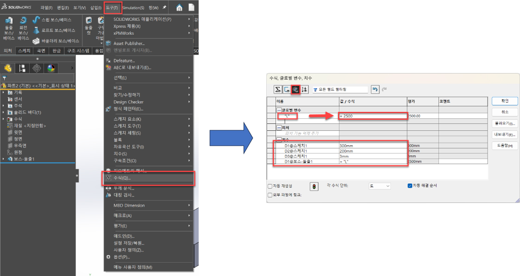The width and height of the screenshot is (520, 276).
Task: Click the Equation View sigma icon
Action: (278, 89)
